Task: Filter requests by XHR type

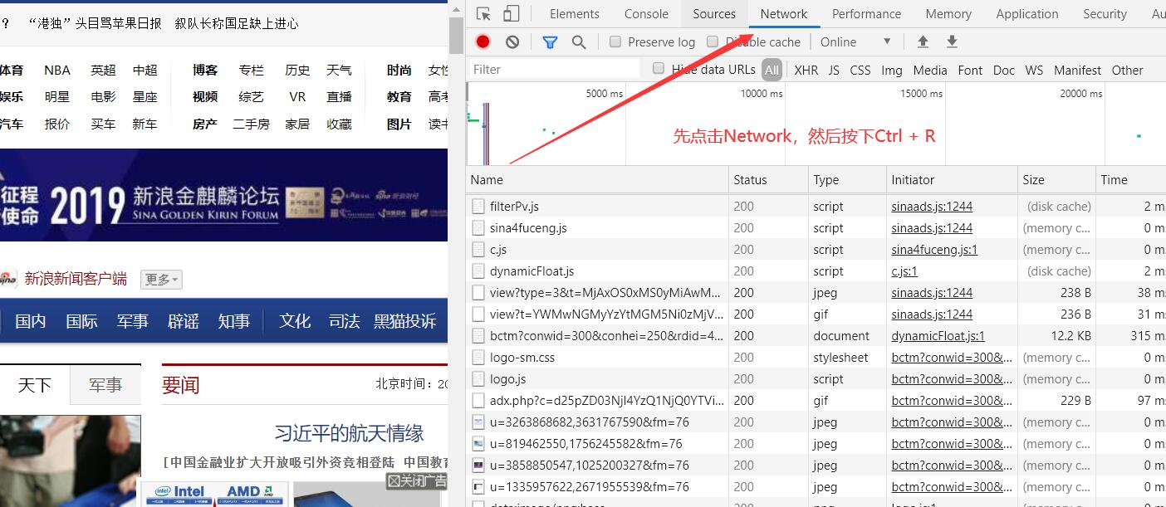Action: (x=806, y=70)
